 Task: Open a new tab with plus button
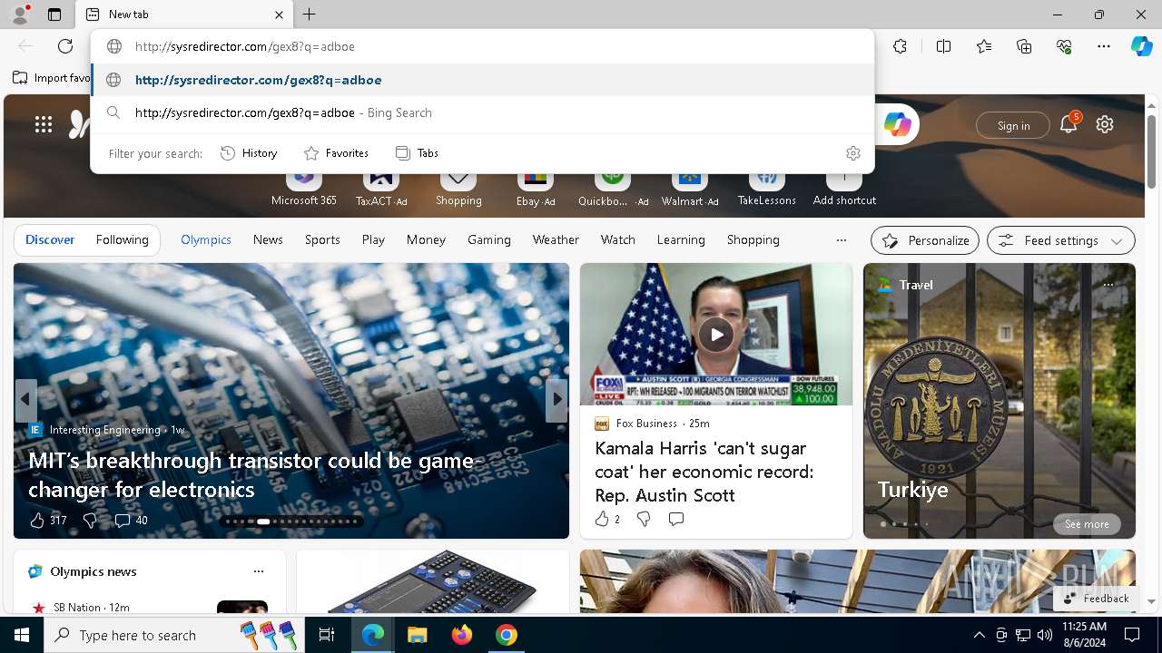coord(310,15)
